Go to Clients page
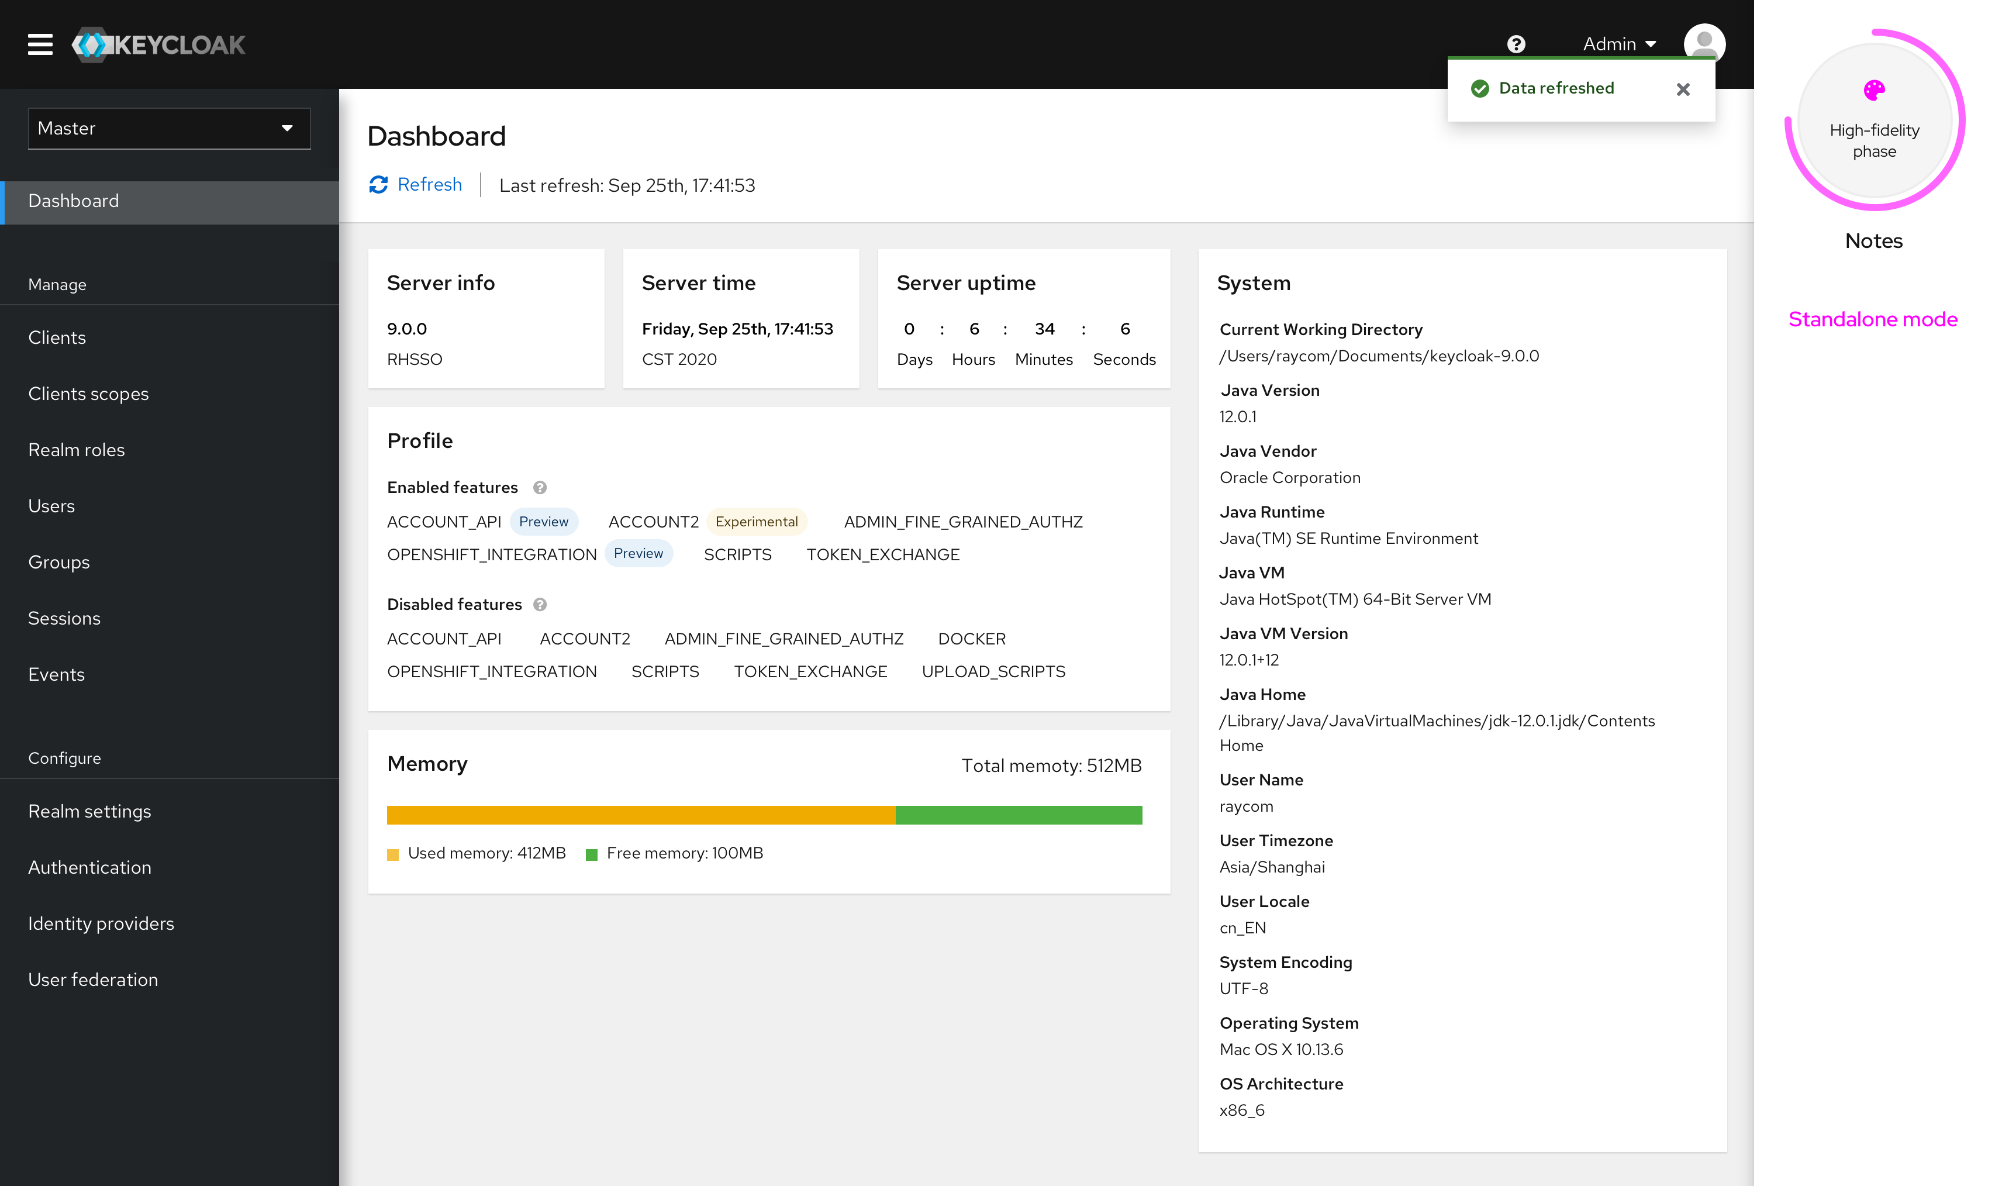This screenshot has height=1186, width=1995. pyautogui.click(x=57, y=337)
